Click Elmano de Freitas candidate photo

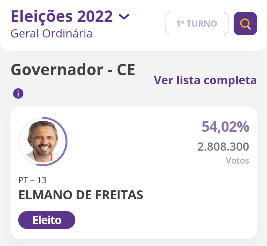(42, 141)
